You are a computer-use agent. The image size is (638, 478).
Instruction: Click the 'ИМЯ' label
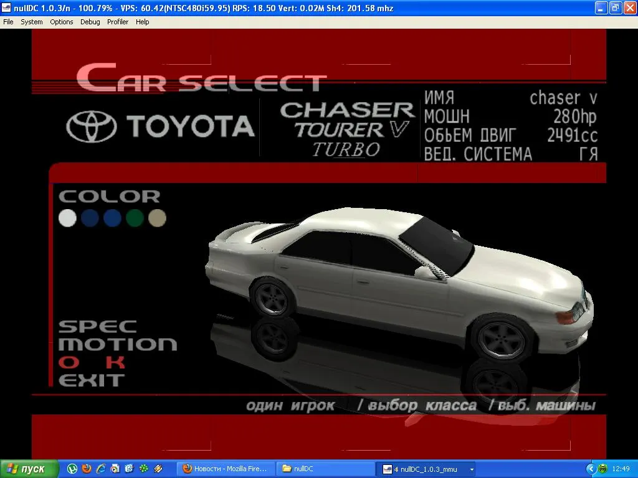(439, 98)
